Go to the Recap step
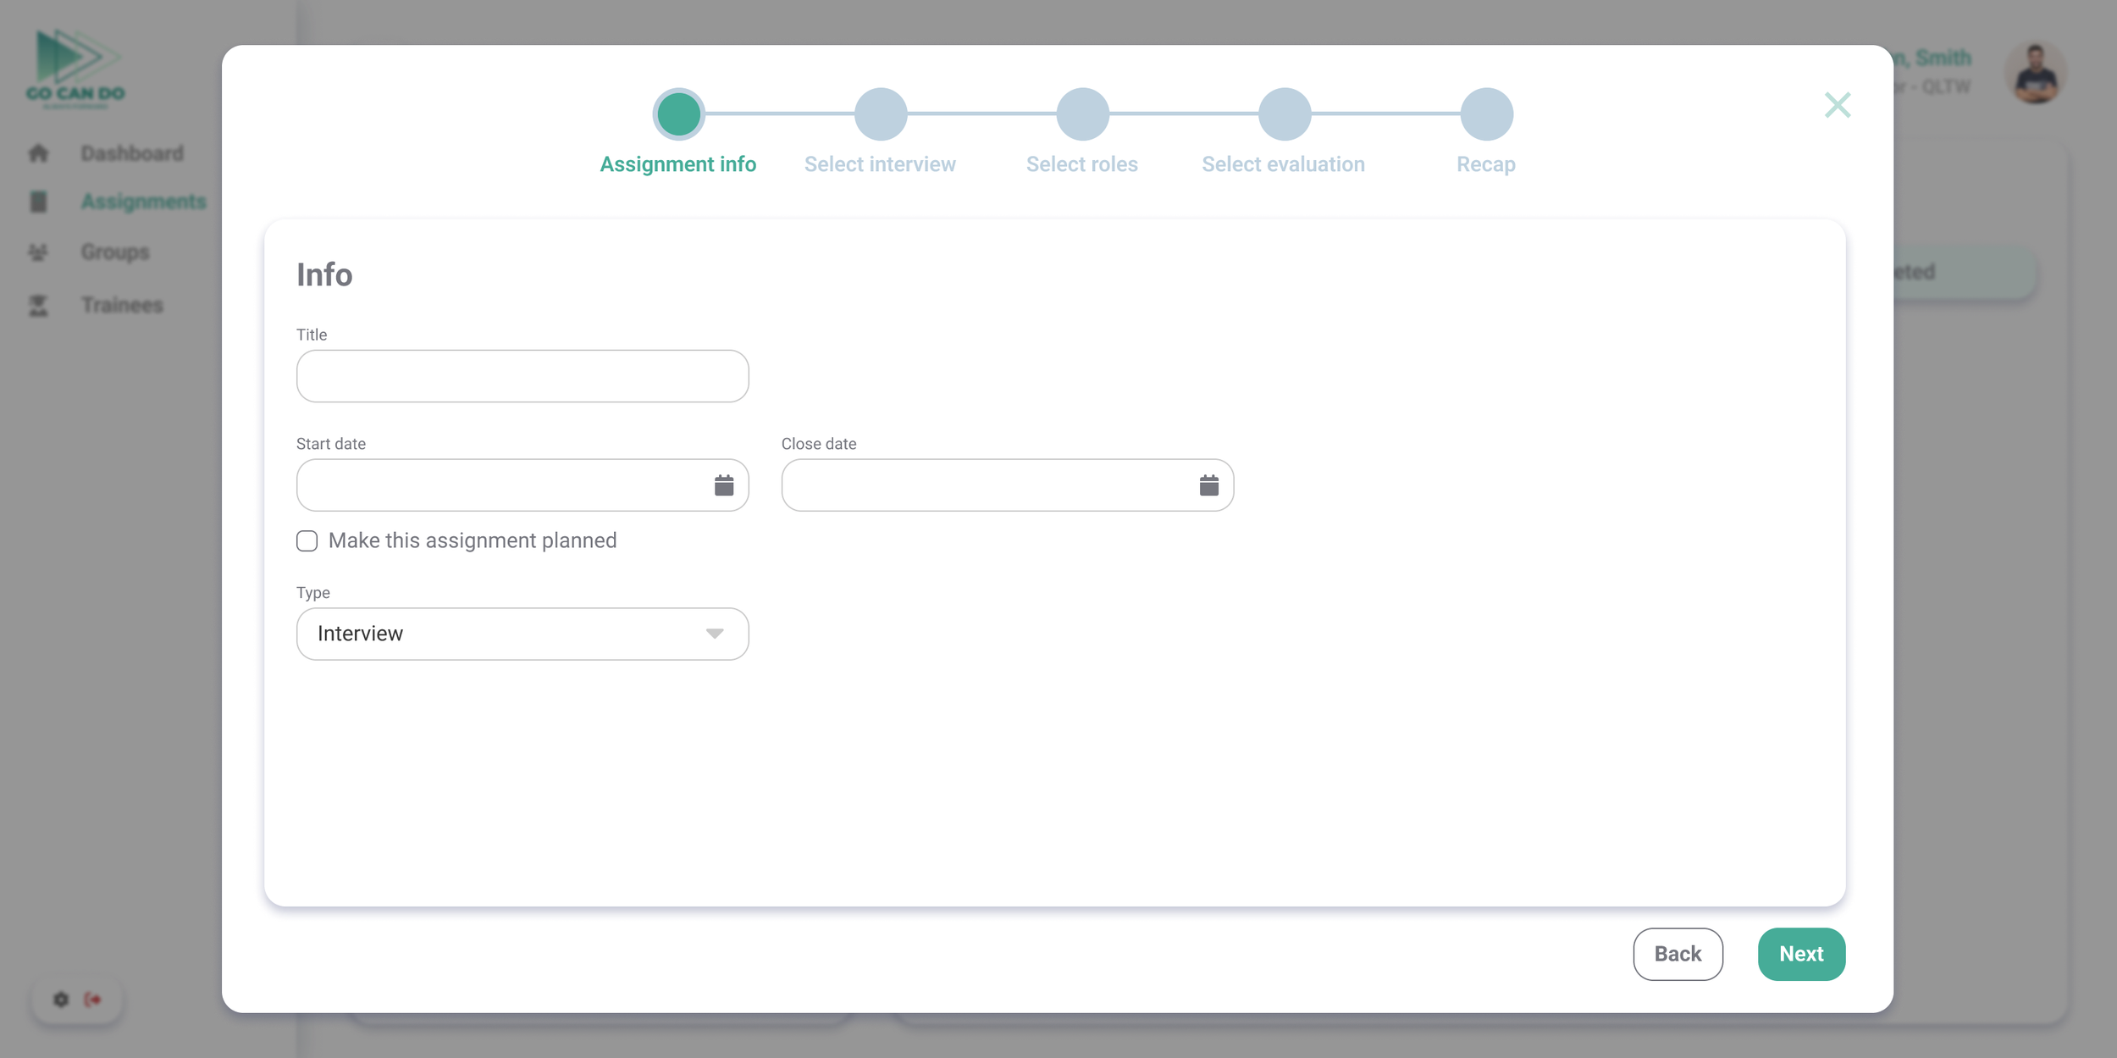2117x1058 pixels. coord(1485,114)
